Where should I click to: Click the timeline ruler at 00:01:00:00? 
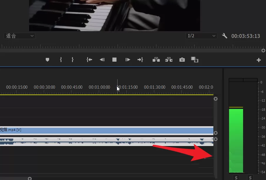99,87
